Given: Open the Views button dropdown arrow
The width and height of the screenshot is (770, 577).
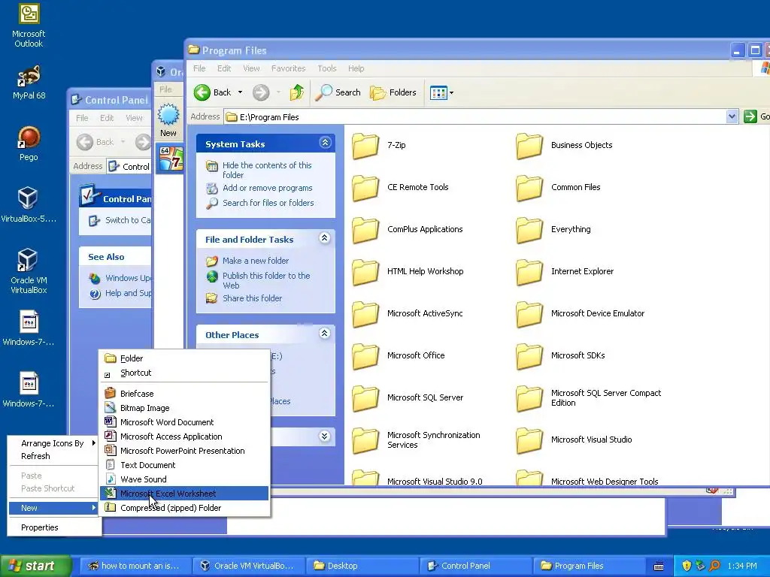Looking at the screenshot, I should pos(451,92).
